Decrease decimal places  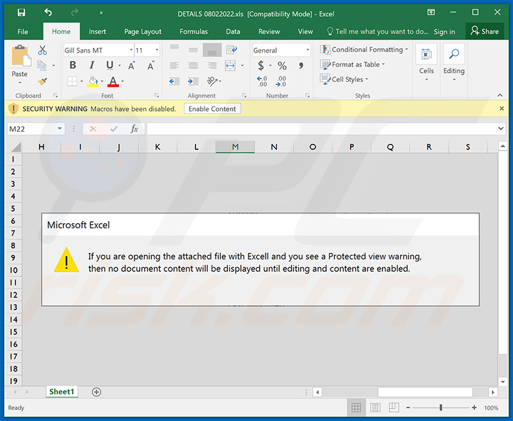tap(281, 81)
